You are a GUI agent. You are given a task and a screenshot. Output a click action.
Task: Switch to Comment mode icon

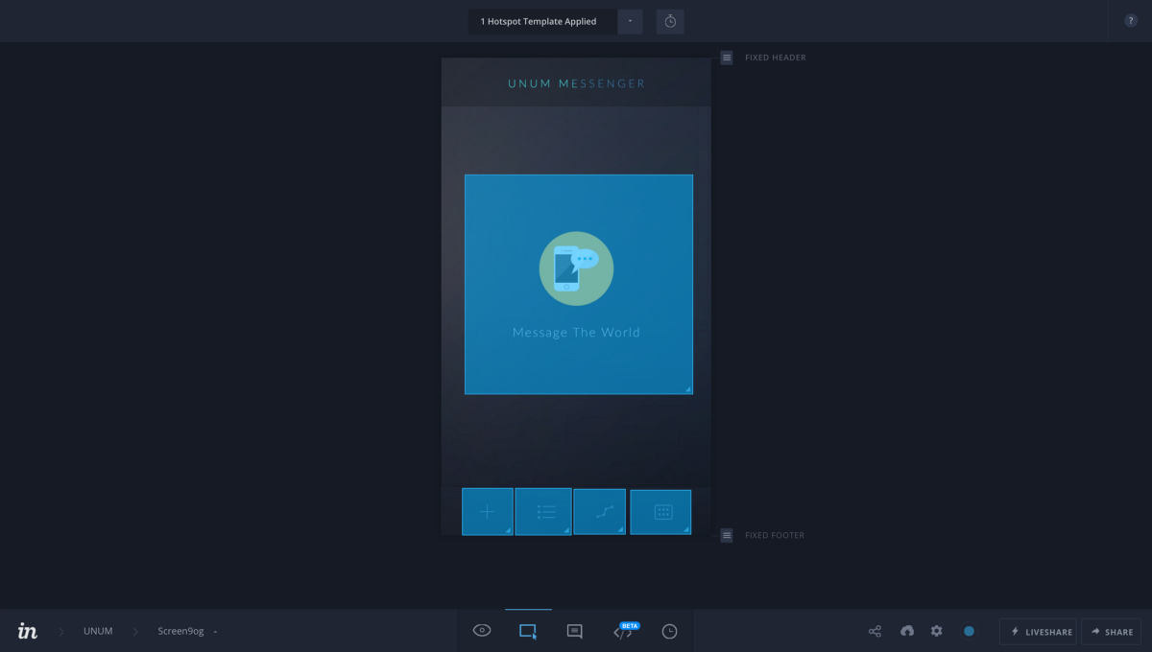coord(574,631)
